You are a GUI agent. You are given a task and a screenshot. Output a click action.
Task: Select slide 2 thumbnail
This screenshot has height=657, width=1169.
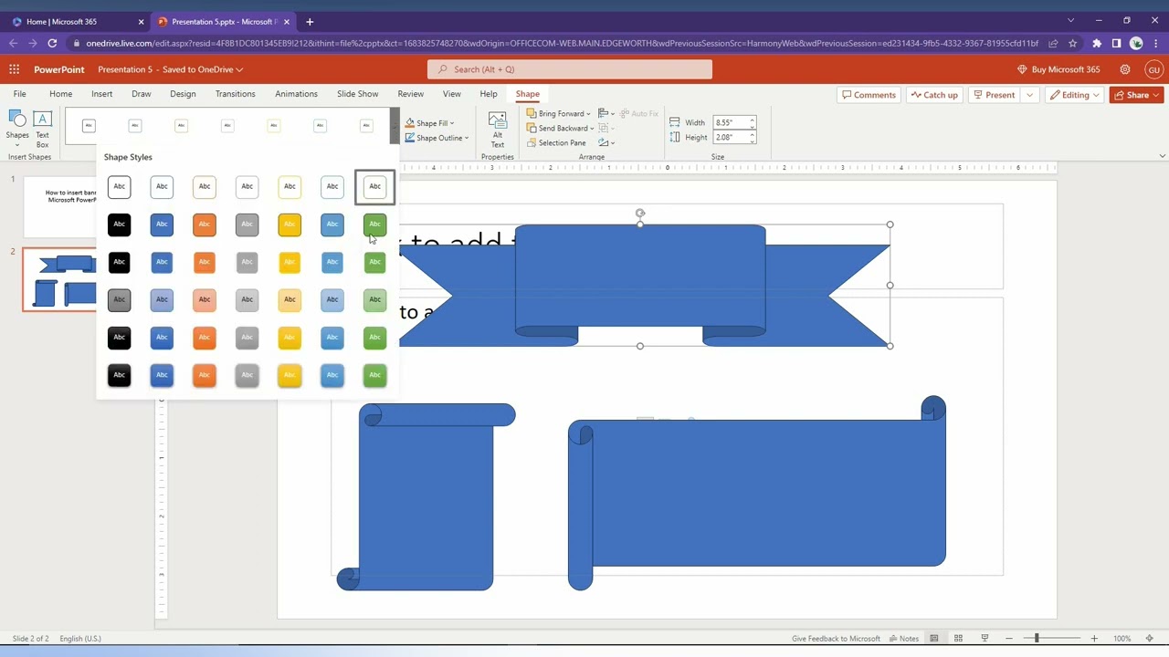tap(60, 279)
